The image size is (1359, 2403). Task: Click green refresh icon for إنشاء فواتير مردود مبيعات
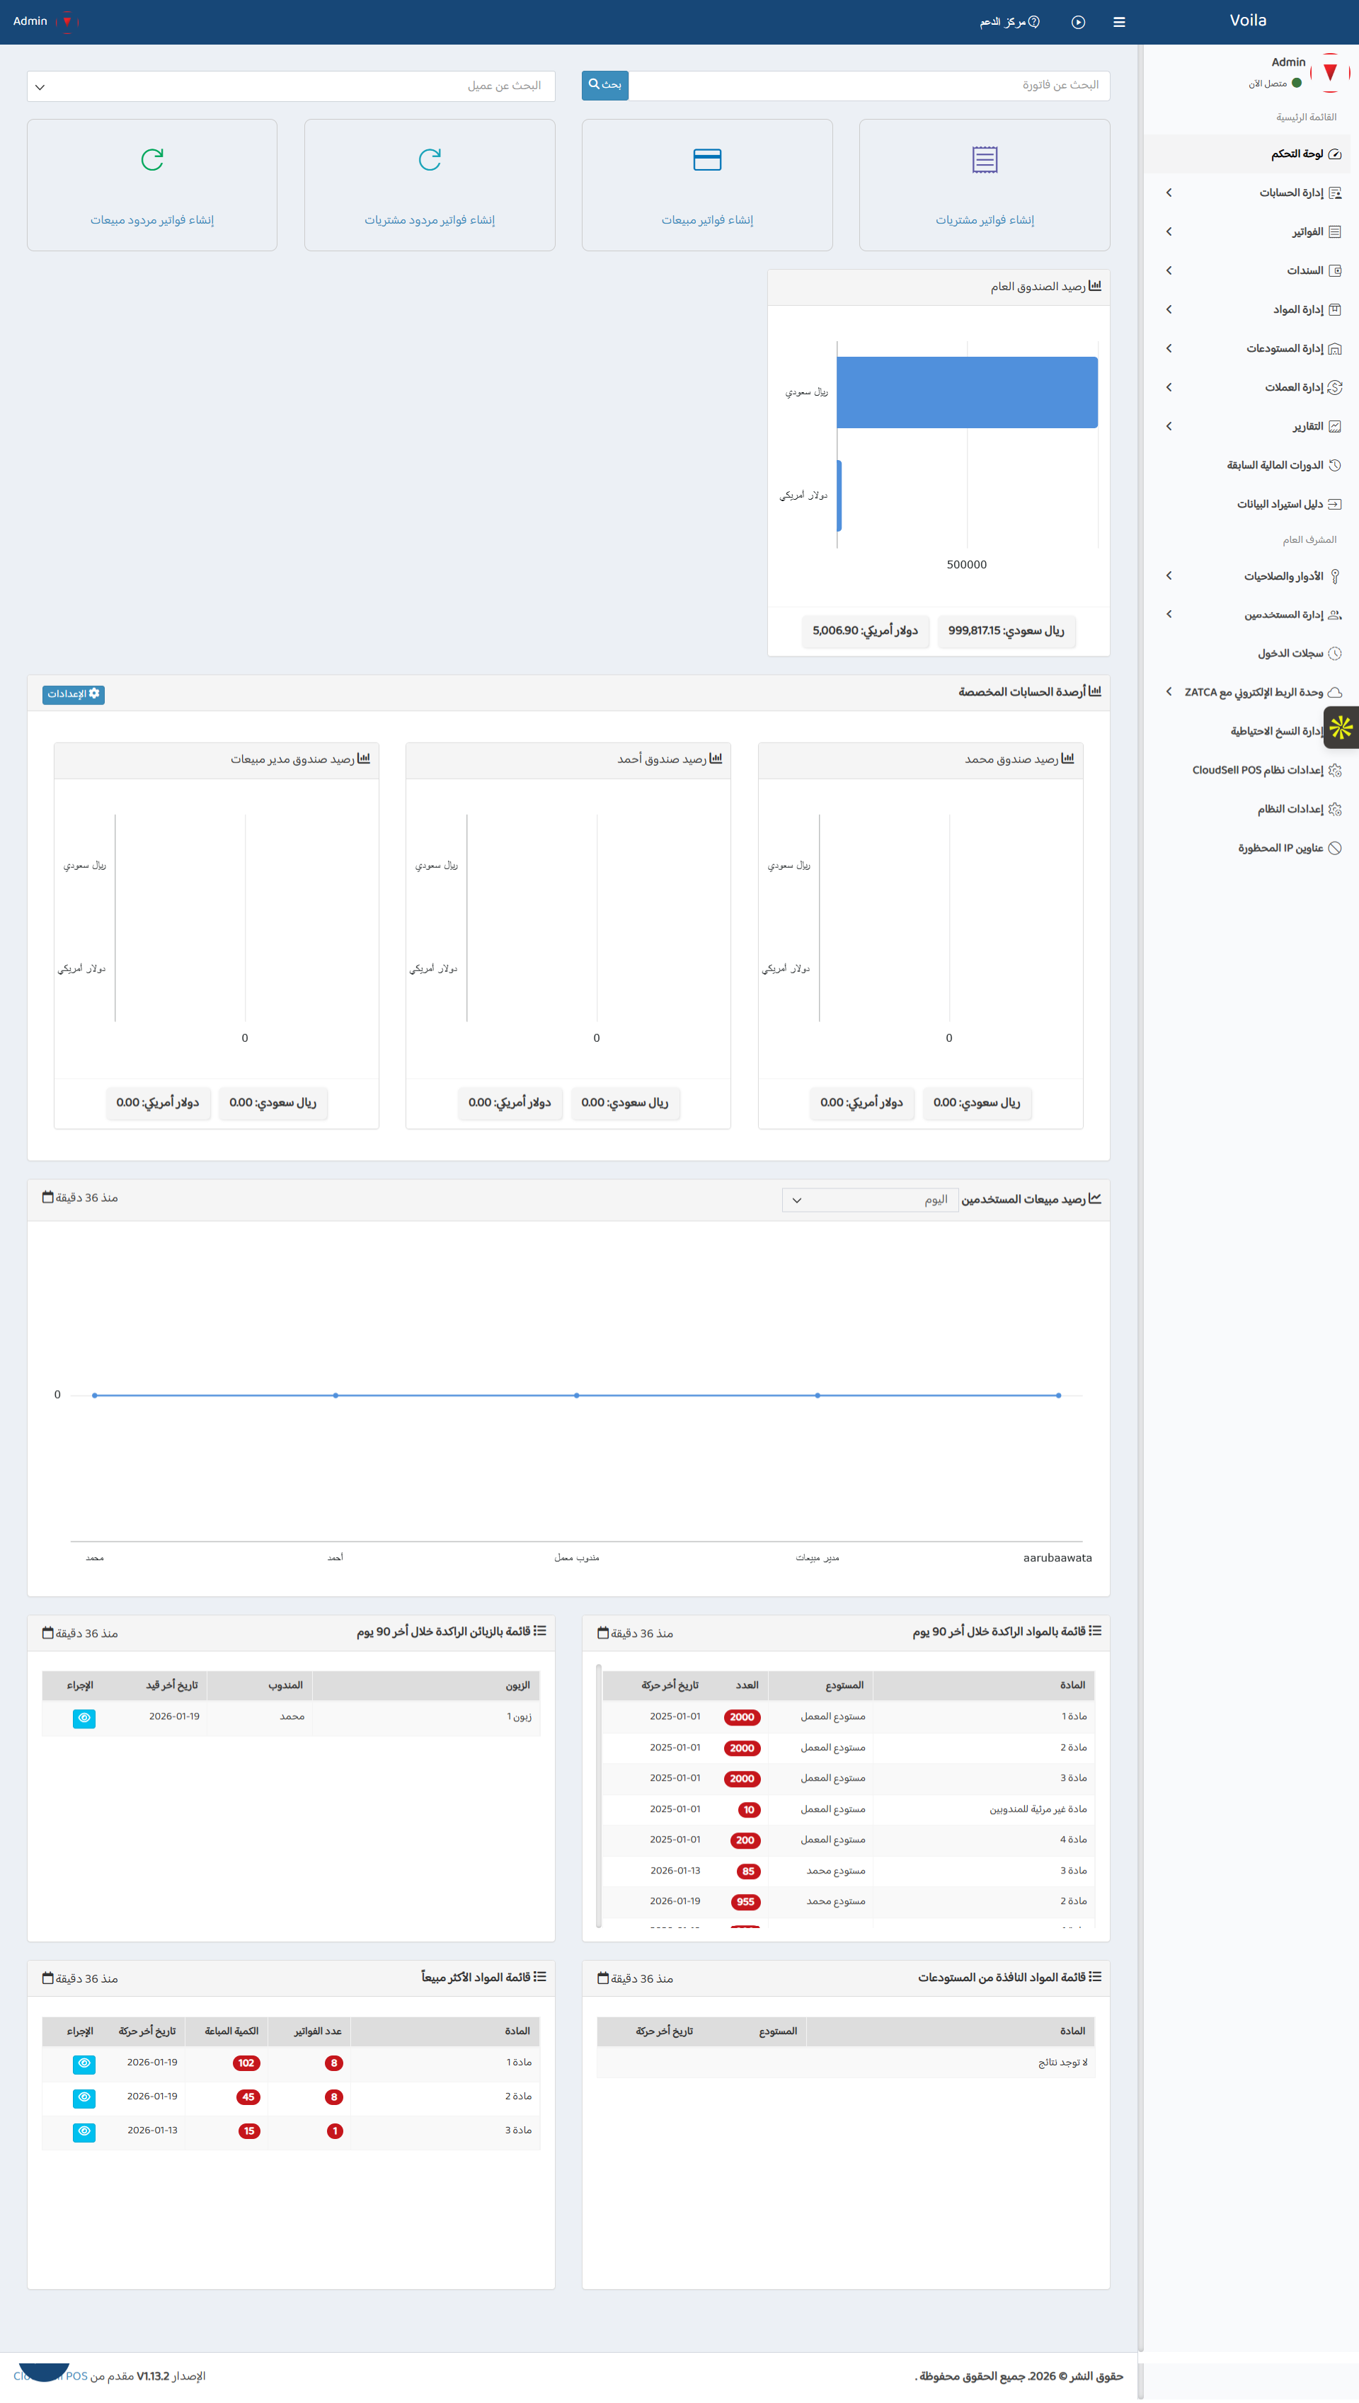(152, 159)
